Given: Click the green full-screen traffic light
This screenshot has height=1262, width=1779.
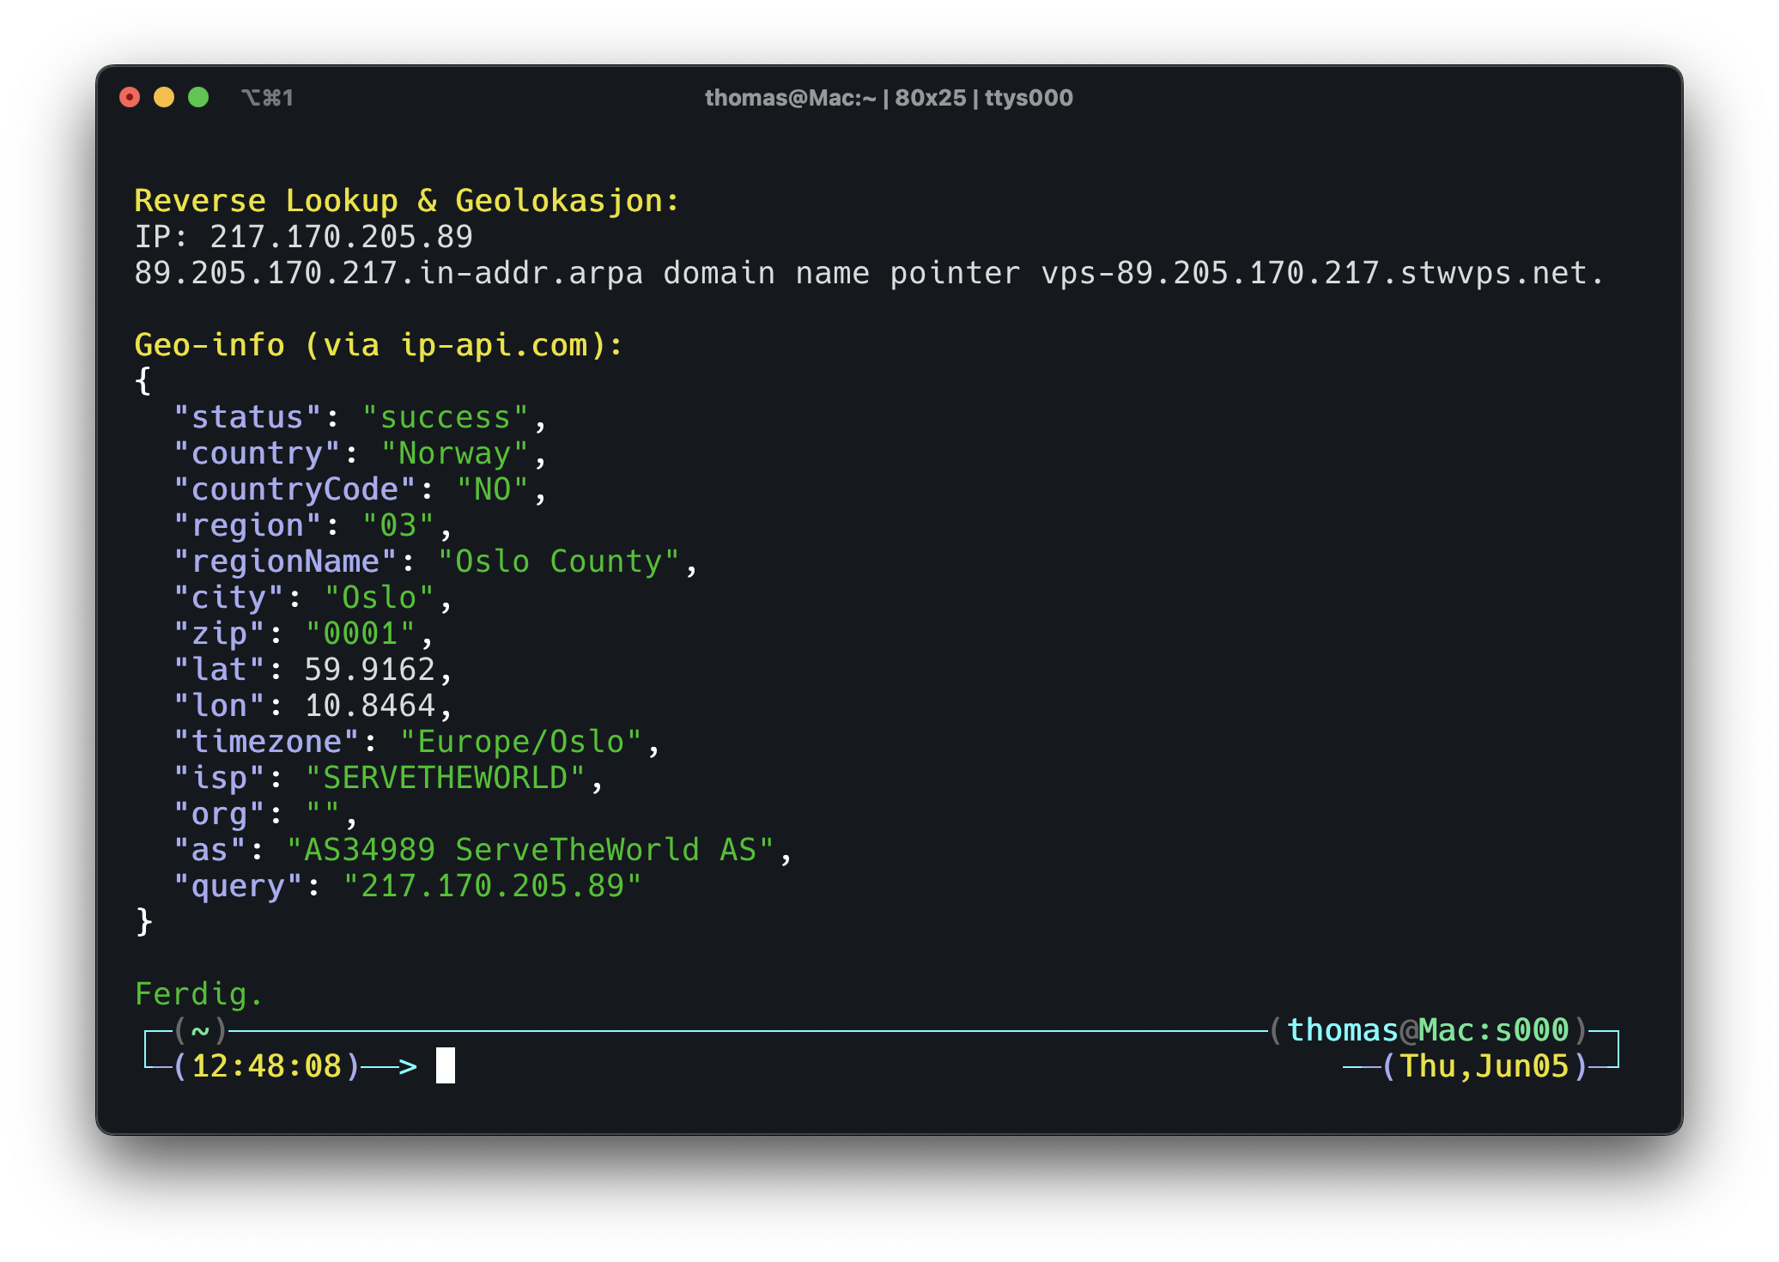Looking at the screenshot, I should [x=198, y=98].
